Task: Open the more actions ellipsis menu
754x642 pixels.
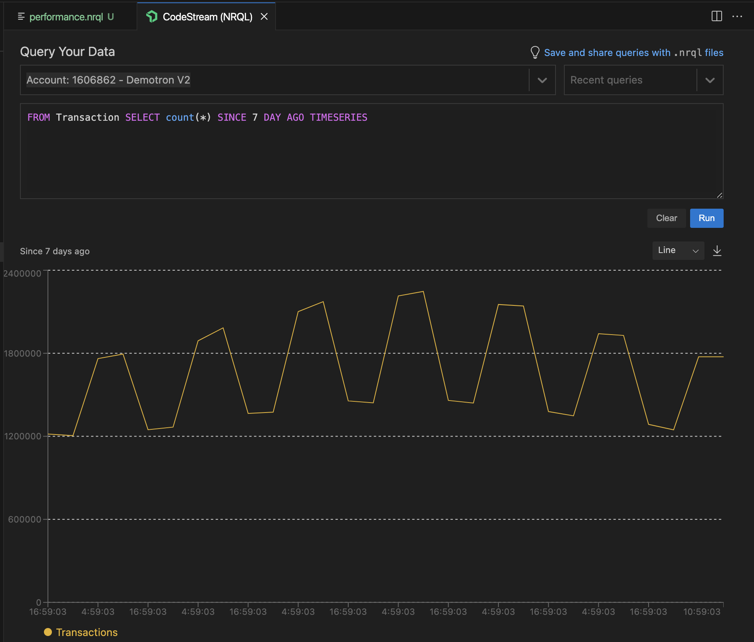Action: point(737,16)
